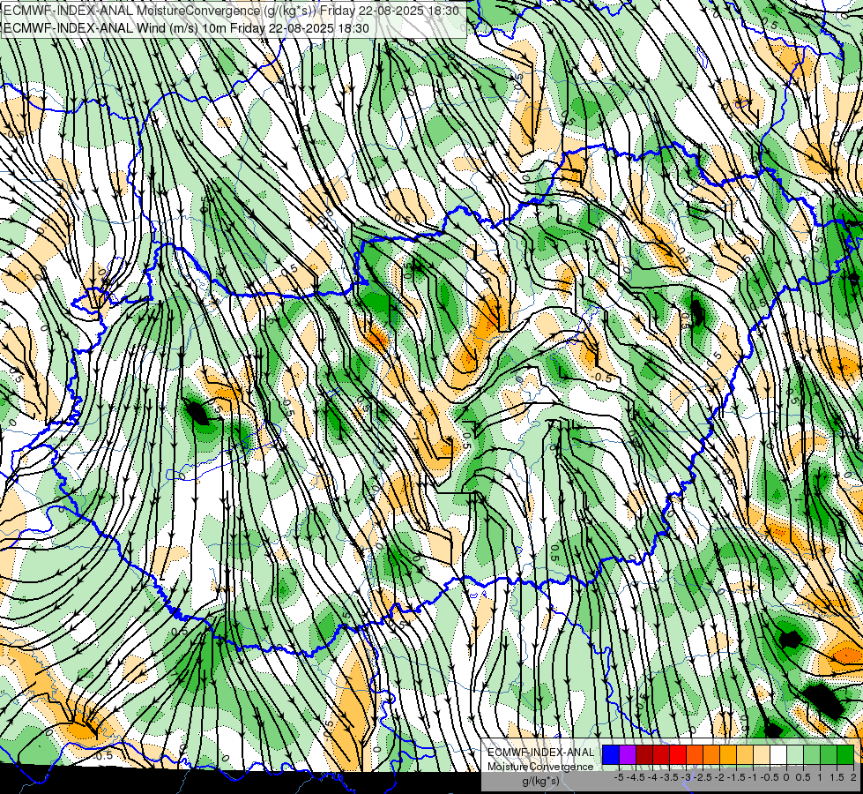The width and height of the screenshot is (863, 794).
Task: Click the white legend color swatch
Action: pyautogui.click(x=778, y=754)
